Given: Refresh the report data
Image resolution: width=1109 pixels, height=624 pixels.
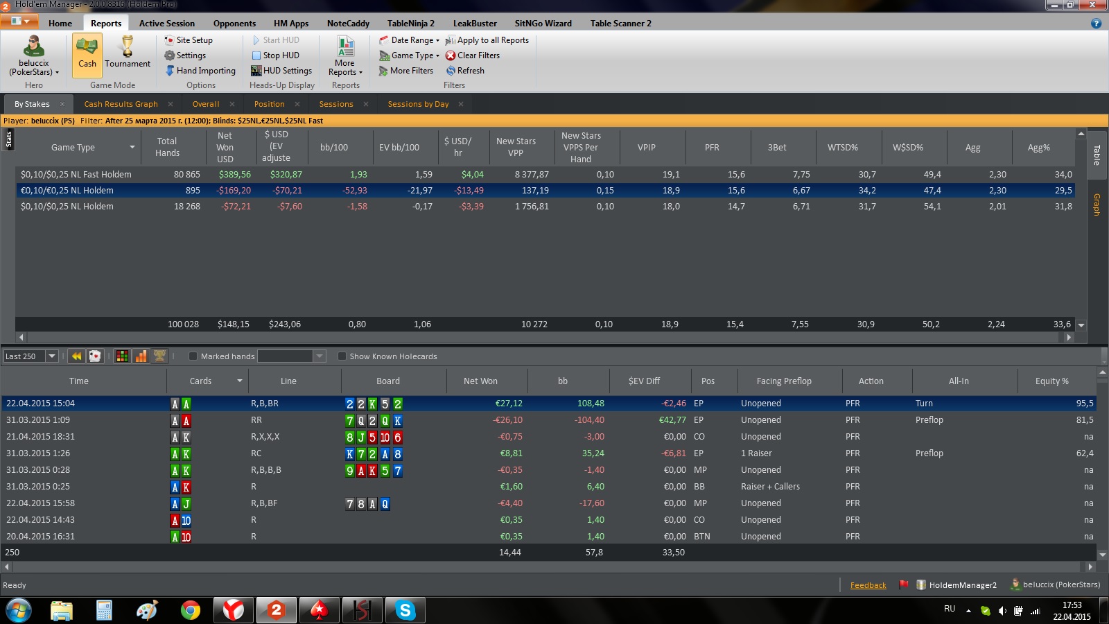Looking at the screenshot, I should click(465, 71).
